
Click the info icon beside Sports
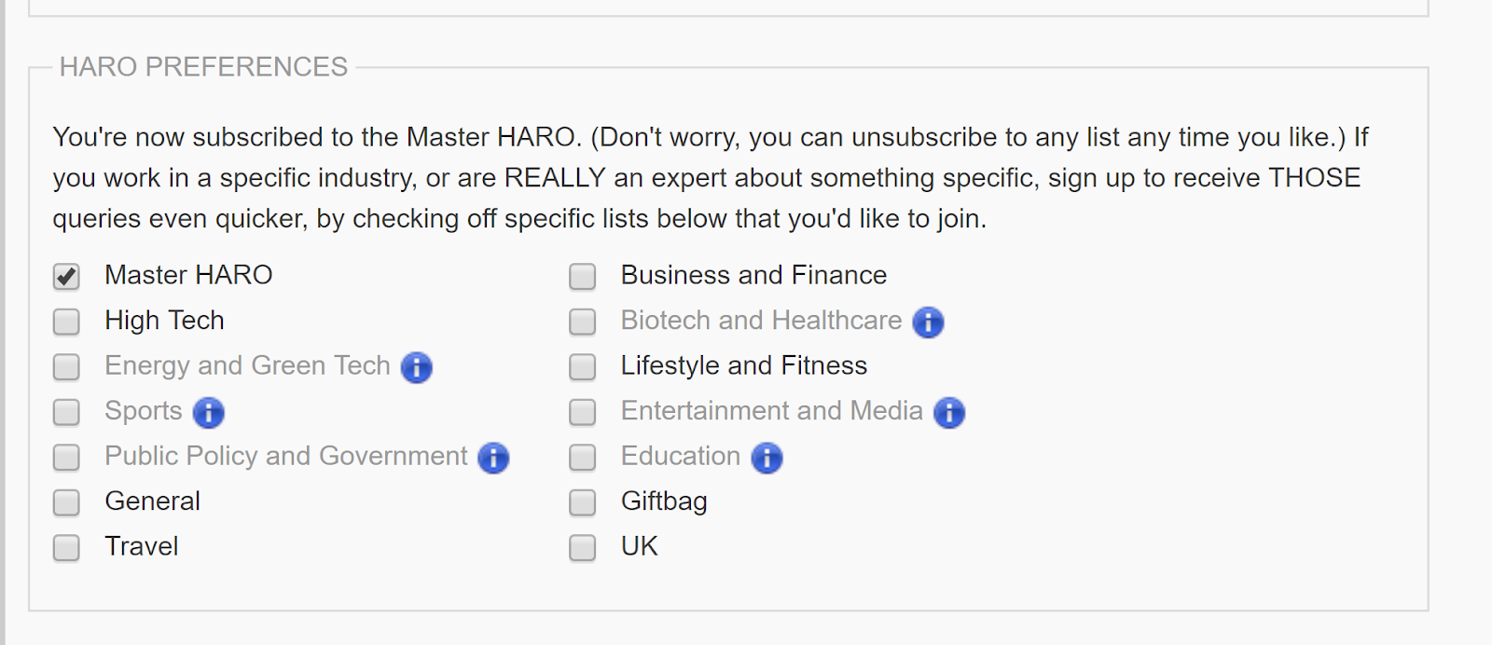[x=208, y=412]
